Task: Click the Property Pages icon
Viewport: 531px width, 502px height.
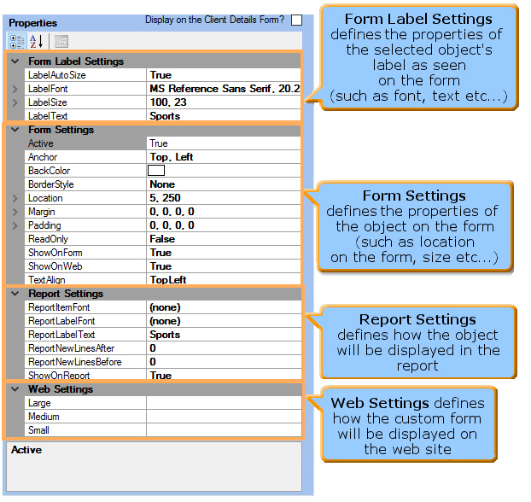Action: [61, 40]
